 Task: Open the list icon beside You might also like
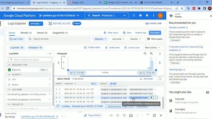click(208, 92)
